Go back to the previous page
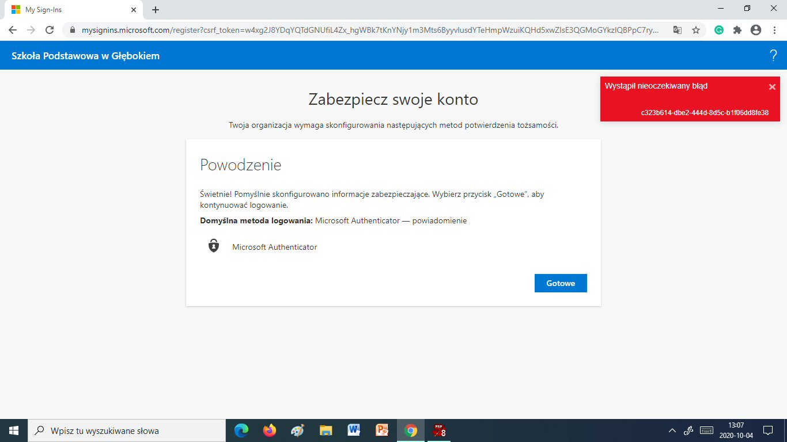The height and width of the screenshot is (442, 787). (13, 30)
